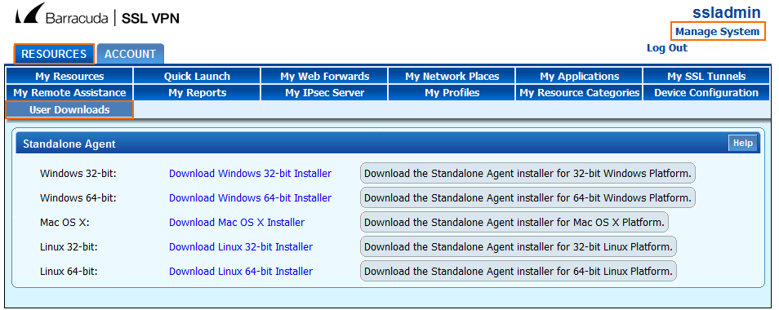The height and width of the screenshot is (310, 779).
Task: Click the 32-bit Linux Platform description box
Action: click(x=519, y=246)
